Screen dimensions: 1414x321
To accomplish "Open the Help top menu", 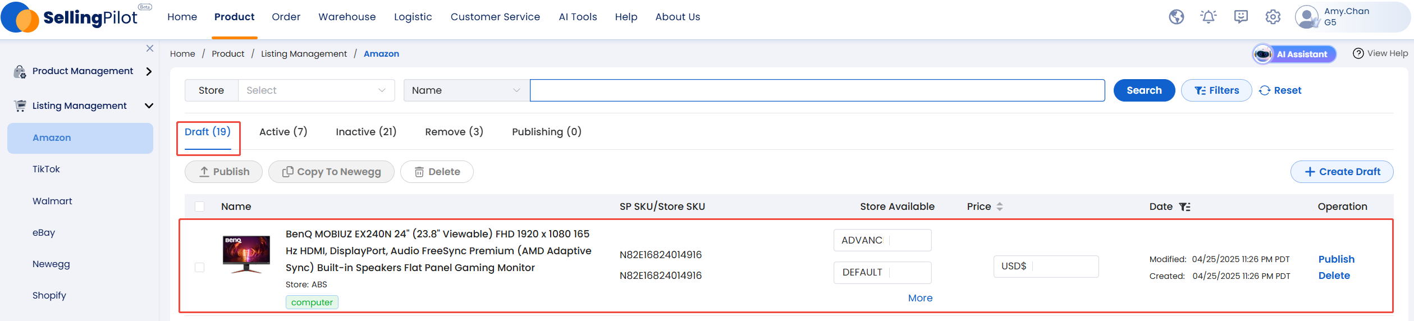I will coord(626,17).
